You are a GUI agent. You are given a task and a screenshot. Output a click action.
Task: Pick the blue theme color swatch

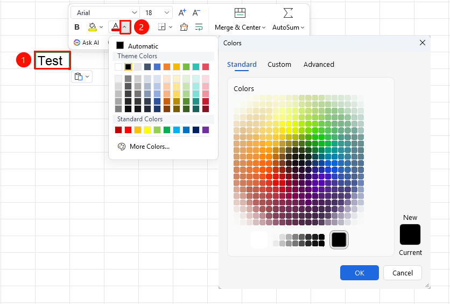pos(157,67)
